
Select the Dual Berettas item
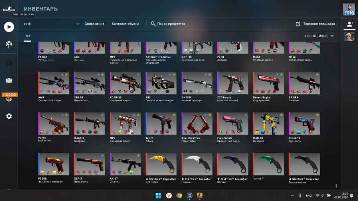pos(197,123)
